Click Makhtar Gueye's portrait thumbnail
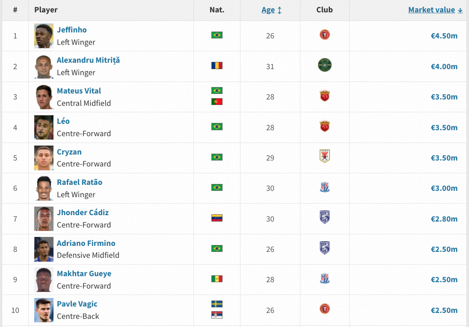 pos(44,280)
